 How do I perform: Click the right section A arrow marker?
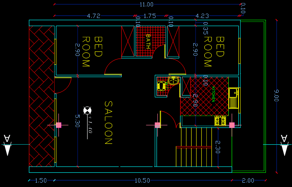coord(284,145)
